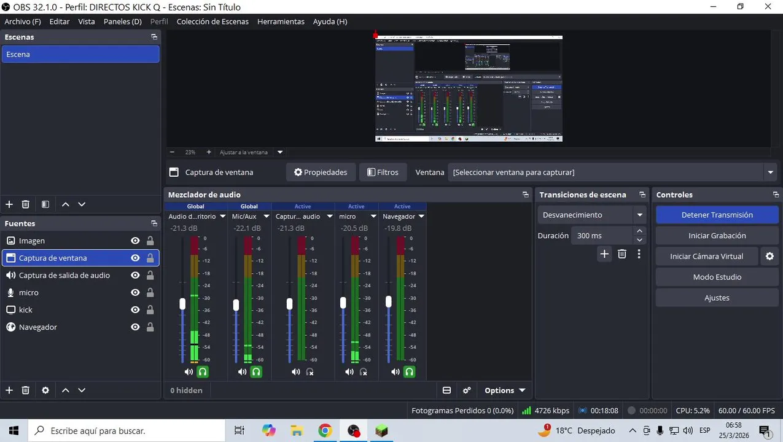
Task: Pop out the Fuentes dock panel
Action: point(154,223)
